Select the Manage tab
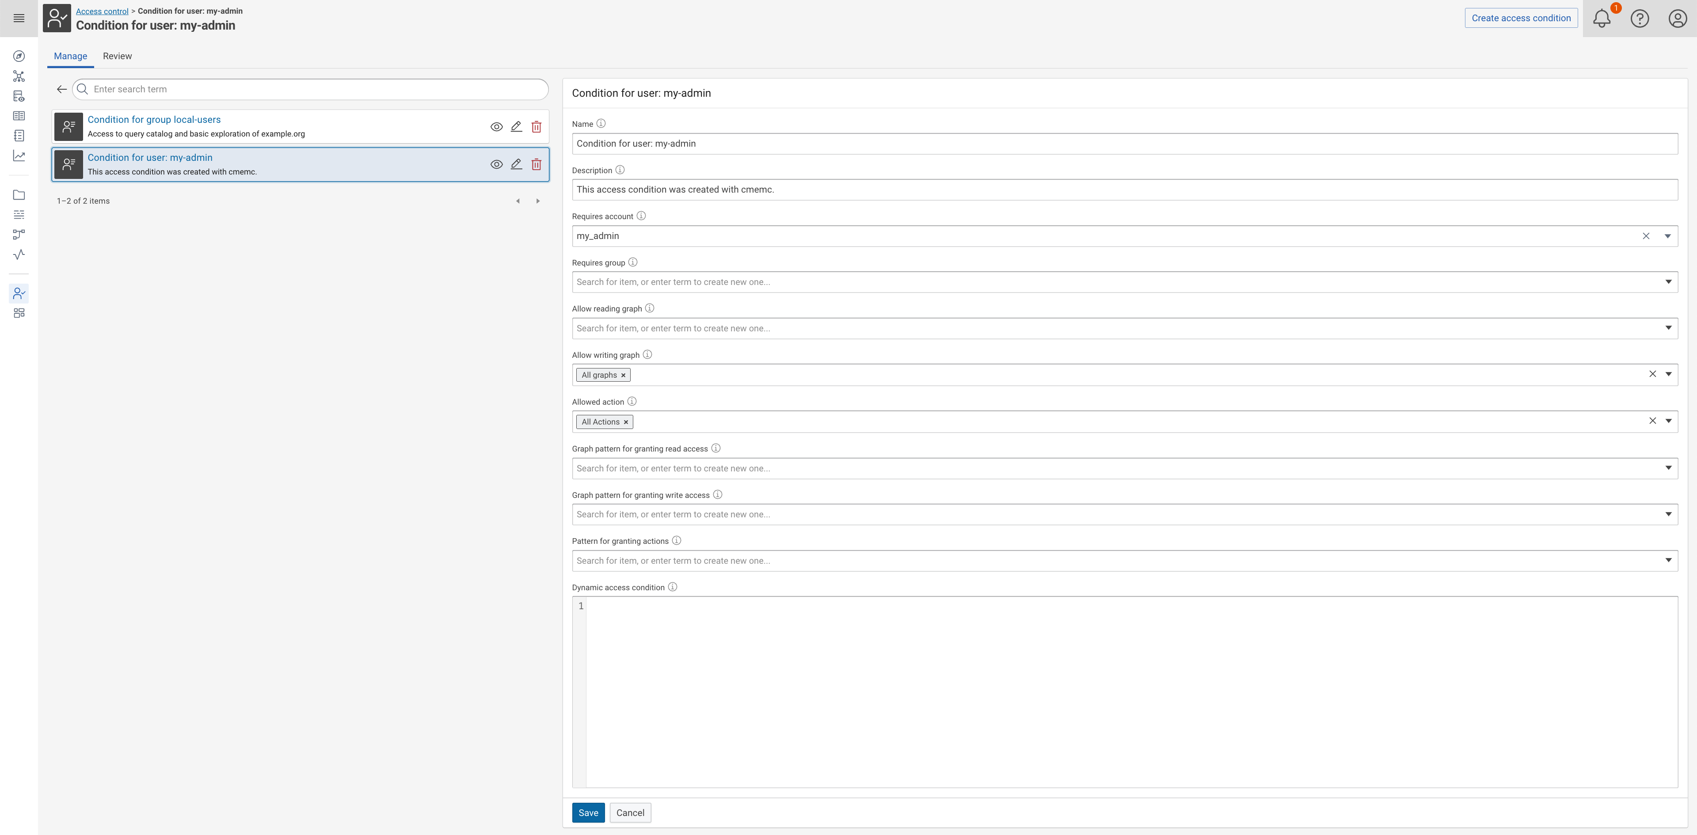This screenshot has width=1697, height=835. coord(70,56)
